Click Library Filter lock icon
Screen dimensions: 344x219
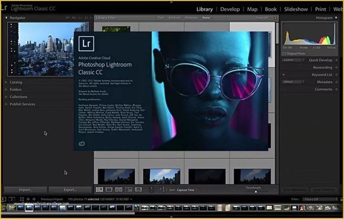point(275,18)
